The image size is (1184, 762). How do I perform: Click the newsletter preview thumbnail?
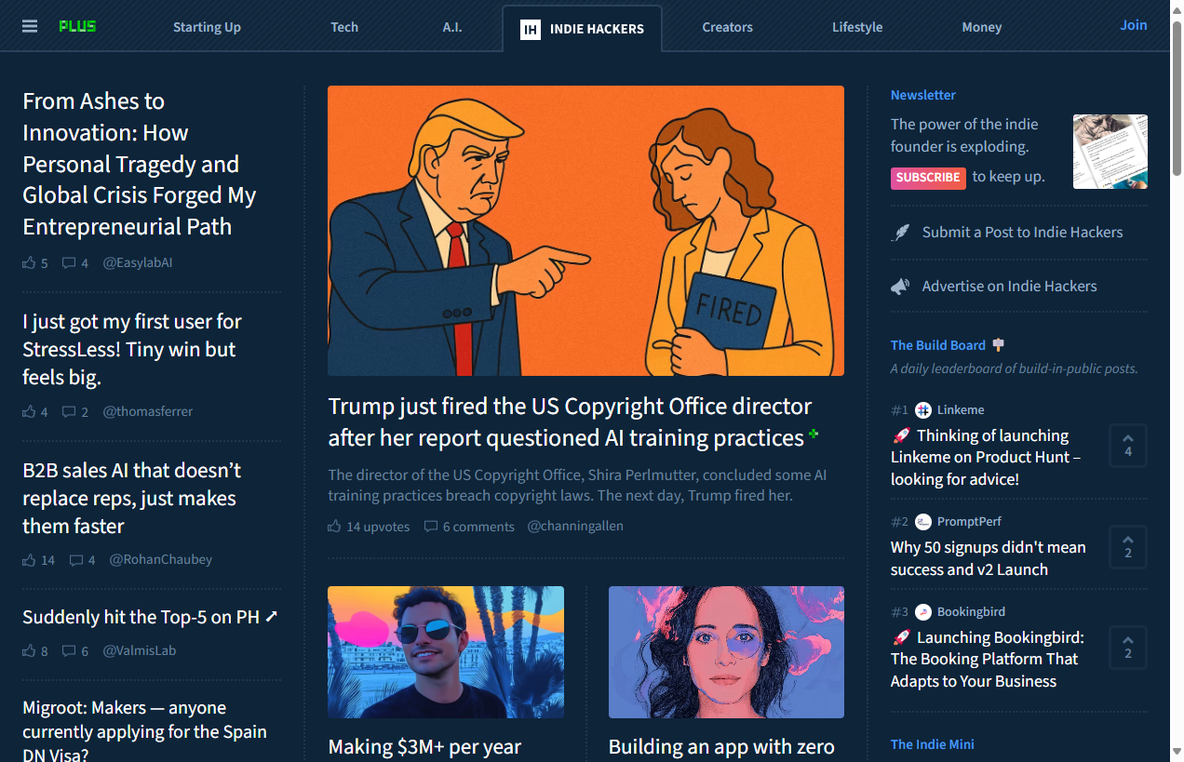point(1110,152)
